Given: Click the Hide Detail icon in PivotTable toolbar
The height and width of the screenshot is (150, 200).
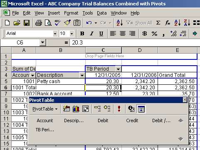Looking at the screenshot, I should tap(98, 109).
